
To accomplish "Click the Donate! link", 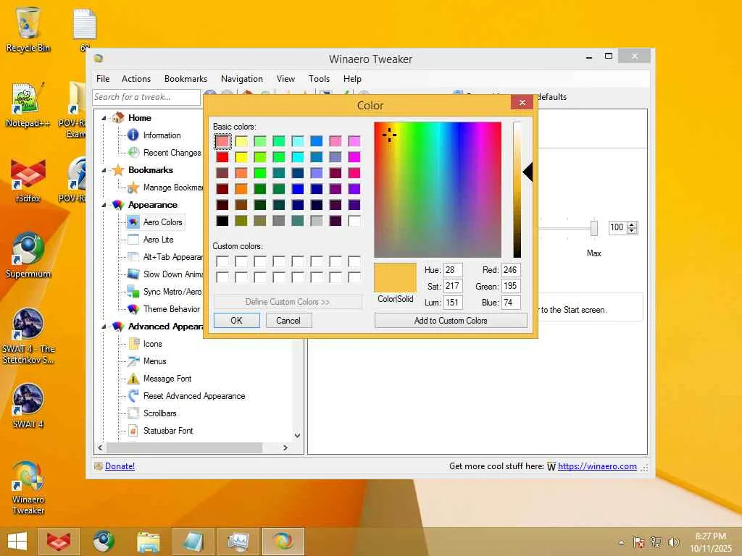I will point(120,466).
